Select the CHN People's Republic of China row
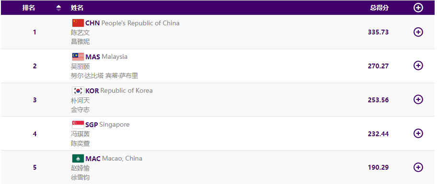437x184 pixels. click(218, 32)
